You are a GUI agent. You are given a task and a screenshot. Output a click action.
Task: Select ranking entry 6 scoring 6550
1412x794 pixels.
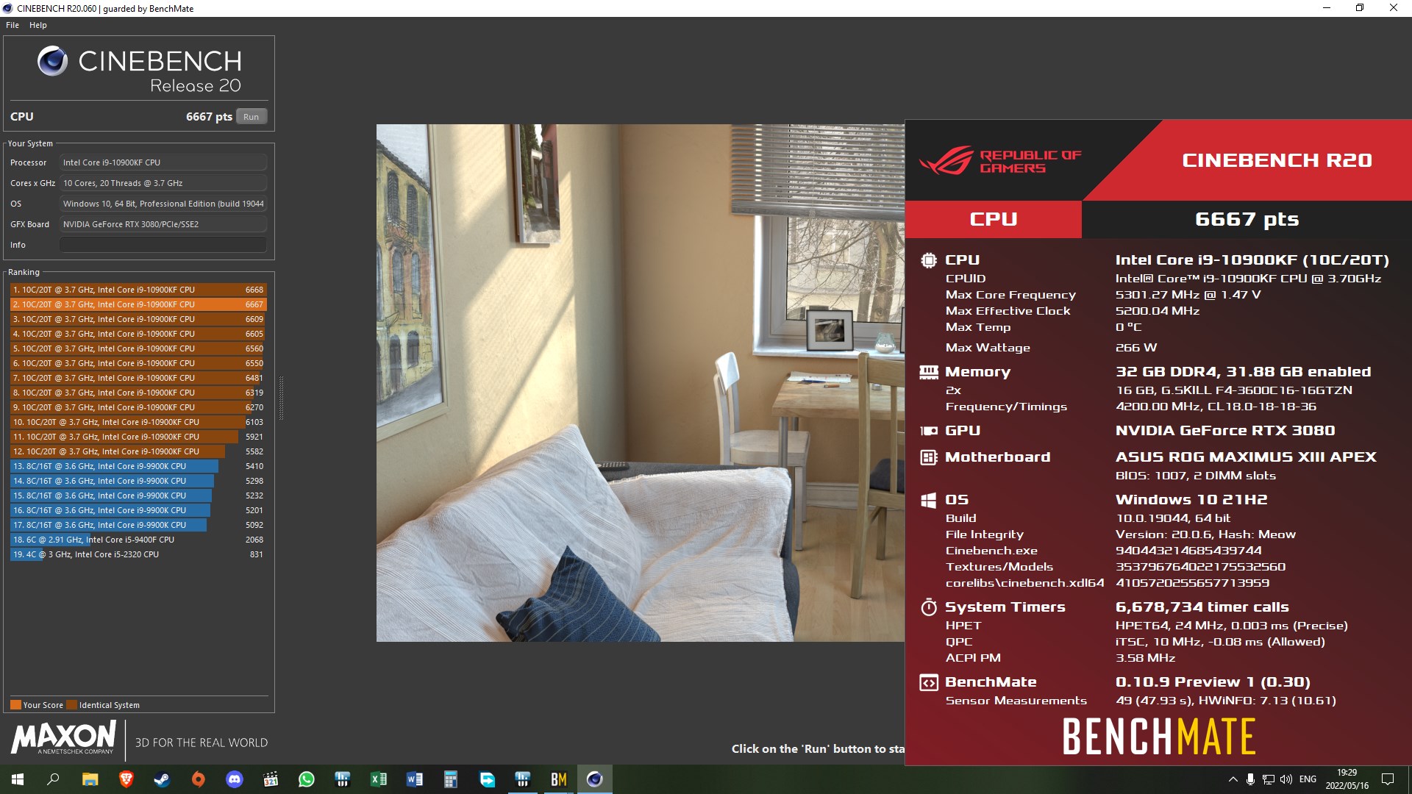[138, 363]
